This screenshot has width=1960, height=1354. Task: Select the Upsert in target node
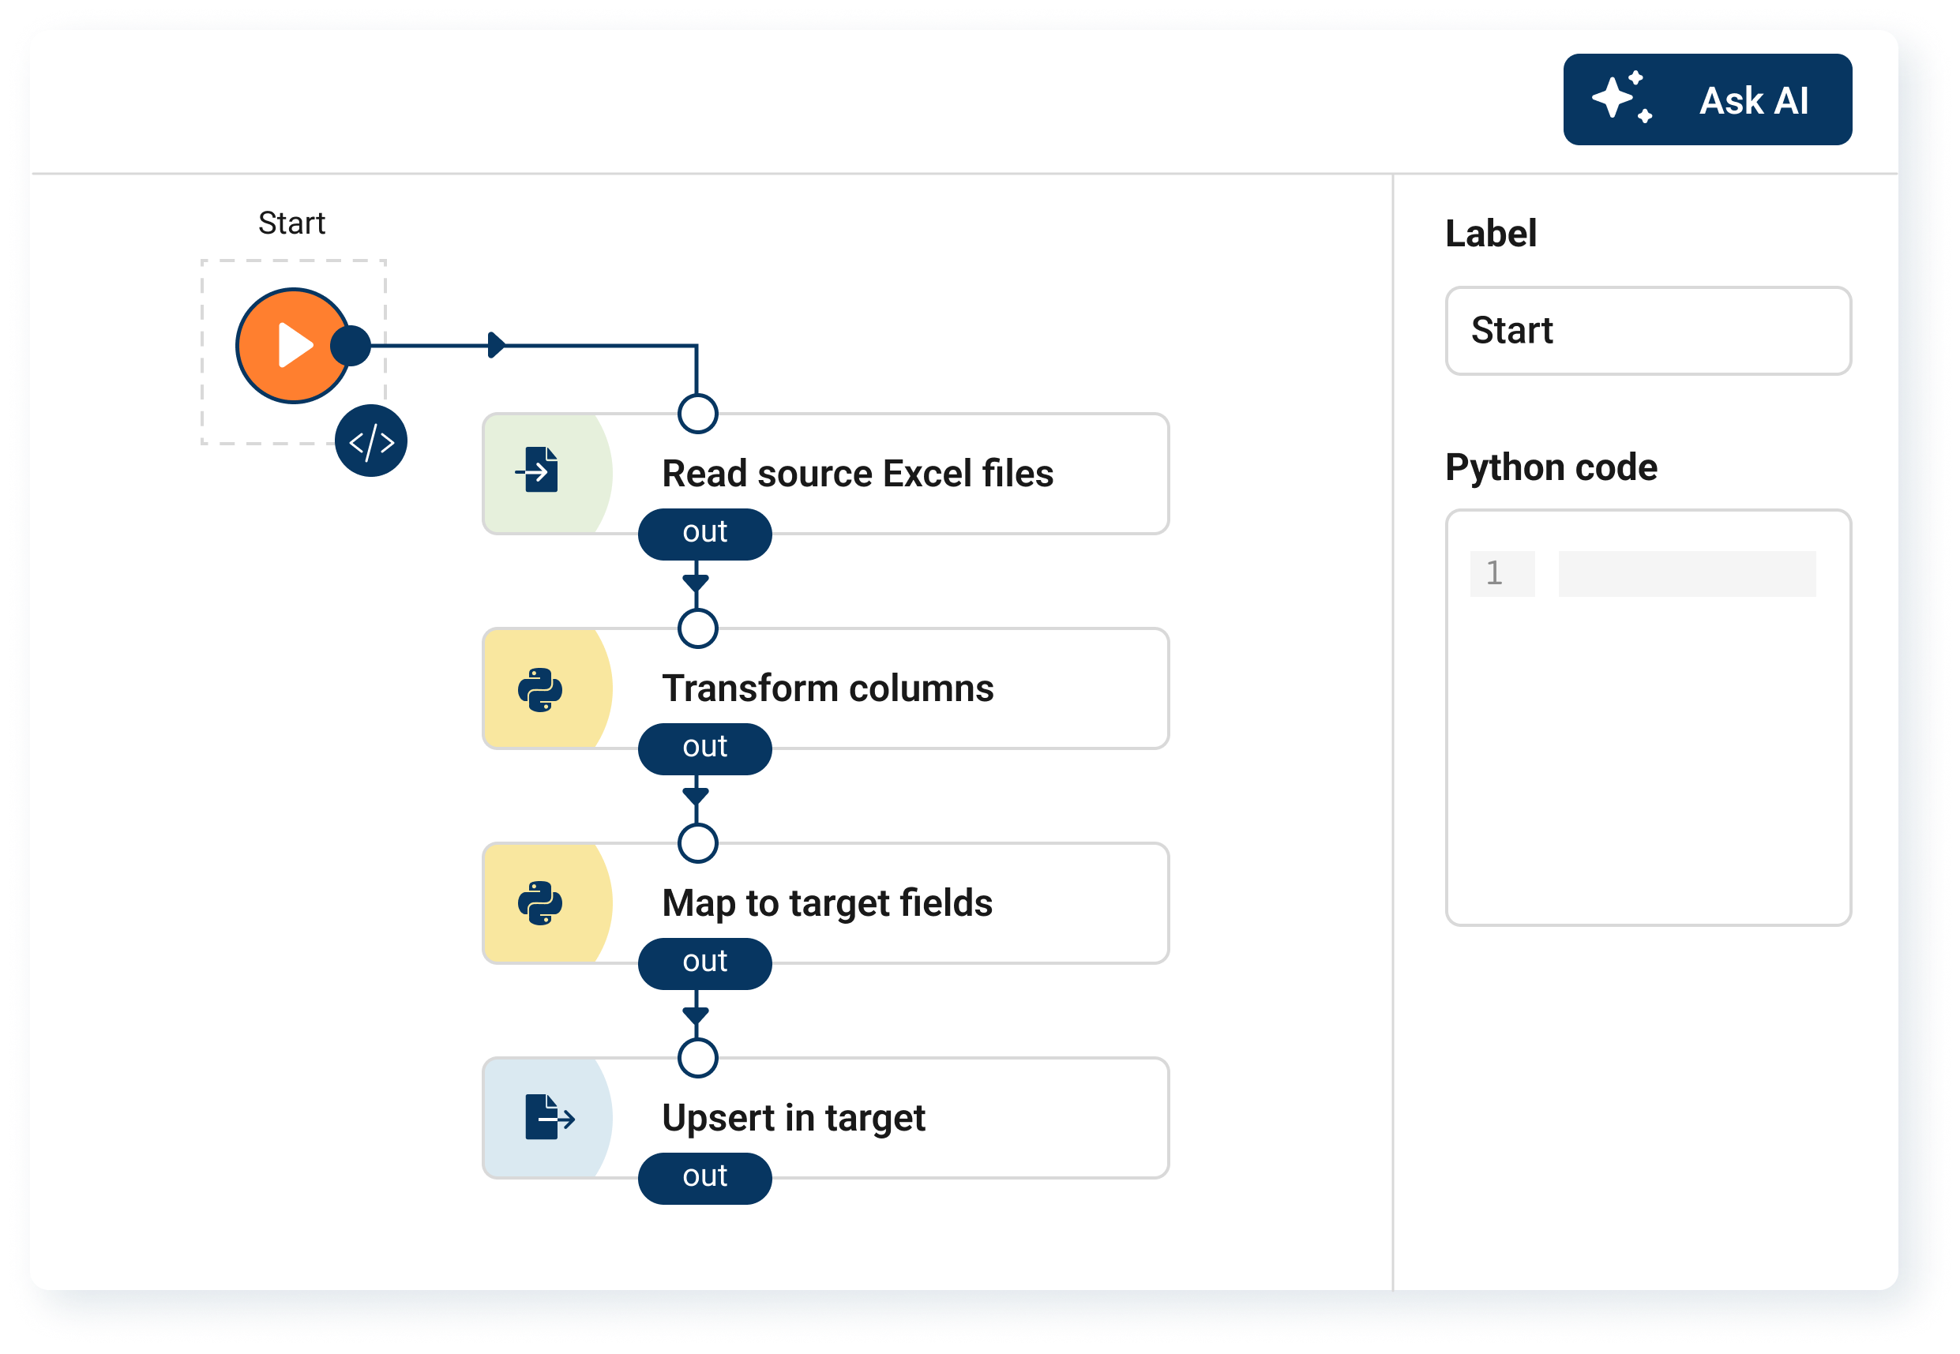click(891, 1116)
